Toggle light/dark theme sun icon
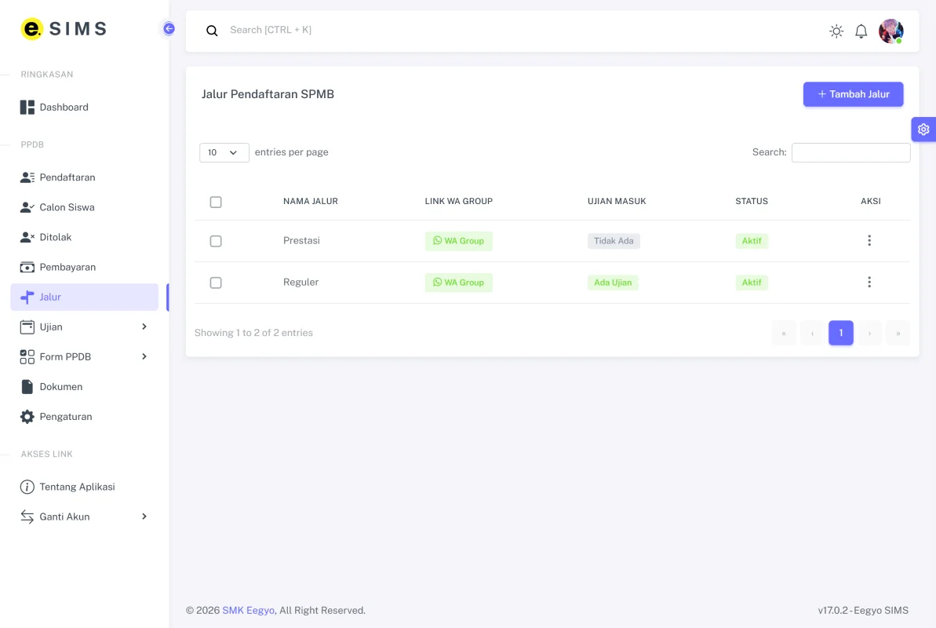Screen dimensions: 936x628 (x=836, y=31)
